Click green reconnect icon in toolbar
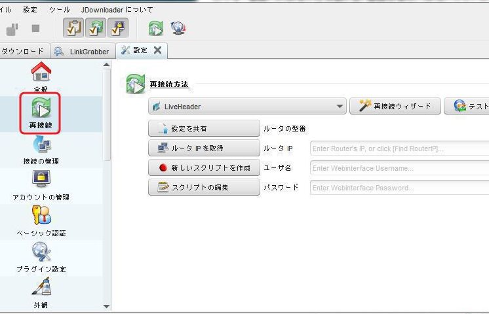 point(156,28)
